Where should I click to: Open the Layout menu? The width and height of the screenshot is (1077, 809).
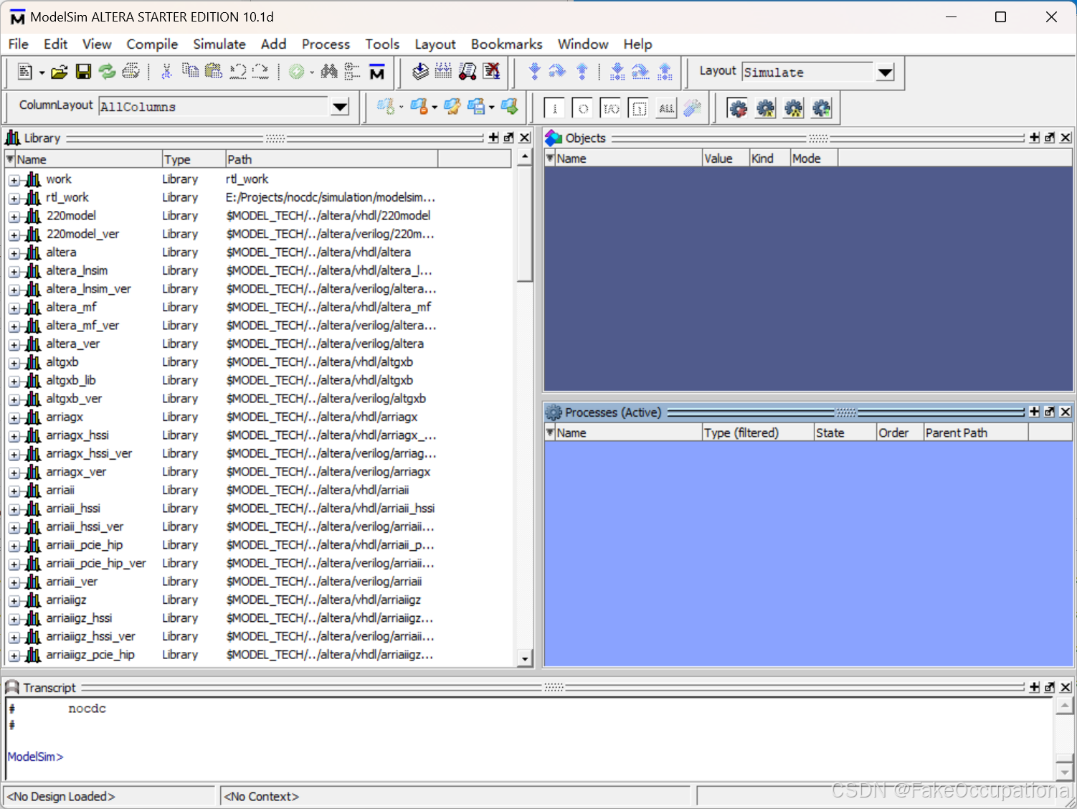point(435,44)
